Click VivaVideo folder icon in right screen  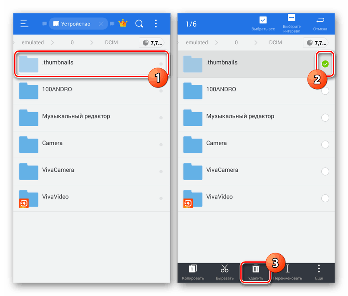click(x=193, y=199)
